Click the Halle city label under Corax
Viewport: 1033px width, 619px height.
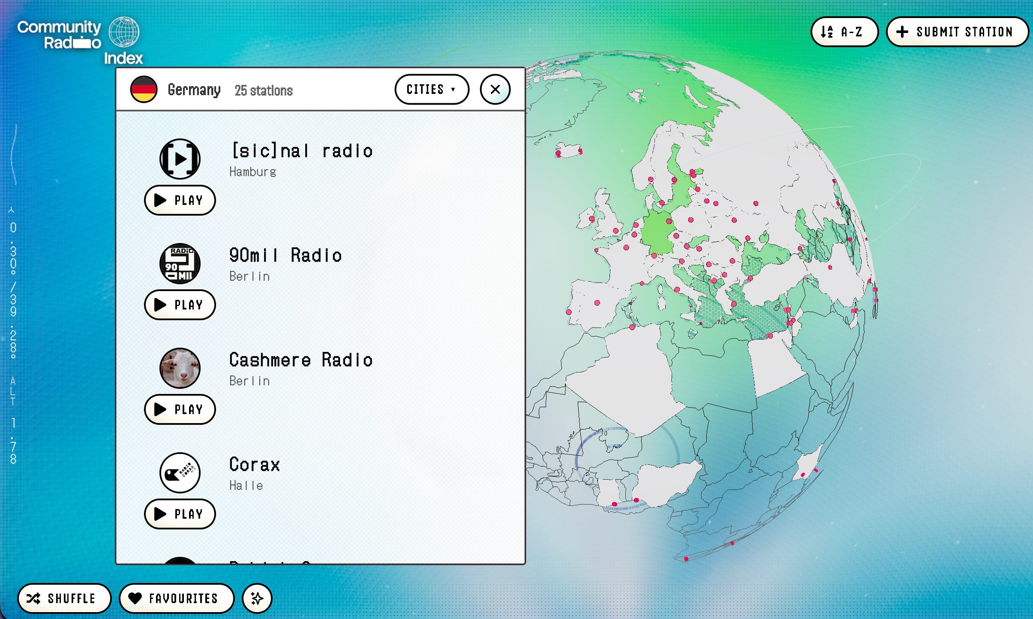(x=246, y=486)
